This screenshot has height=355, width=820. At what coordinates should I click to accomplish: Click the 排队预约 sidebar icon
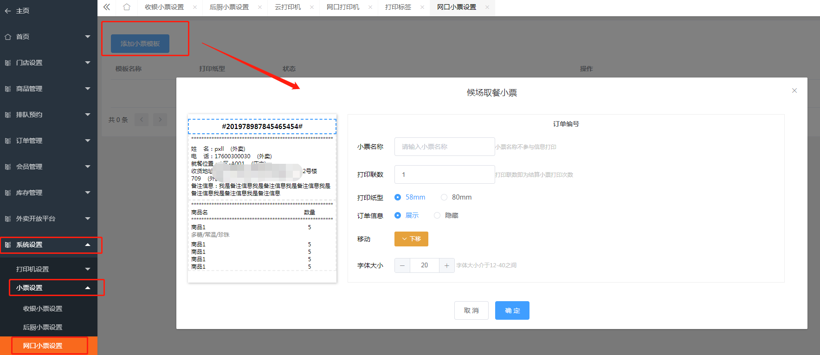click(8, 115)
